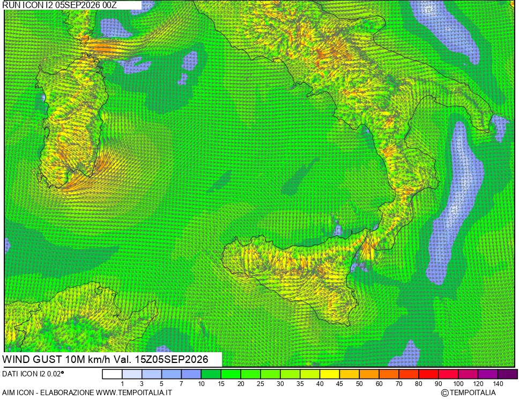
Task: Click the legend value label '15'
Action: tap(221, 384)
